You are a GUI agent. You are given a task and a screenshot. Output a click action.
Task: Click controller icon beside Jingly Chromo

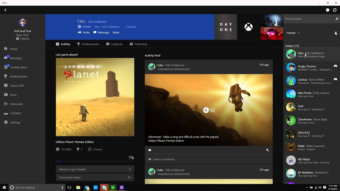coord(335,66)
